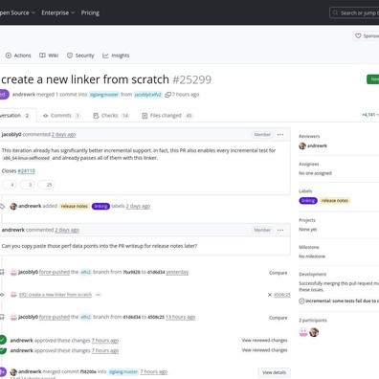This screenshot has height=379, width=379.
Task: Open linked issue #24110
Action: click(x=27, y=171)
